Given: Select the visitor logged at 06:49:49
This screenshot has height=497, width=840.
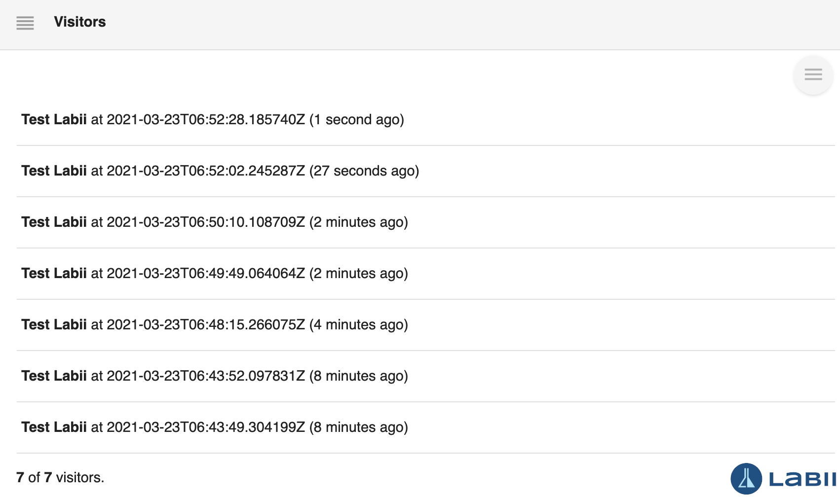Looking at the screenshot, I should coord(214,273).
